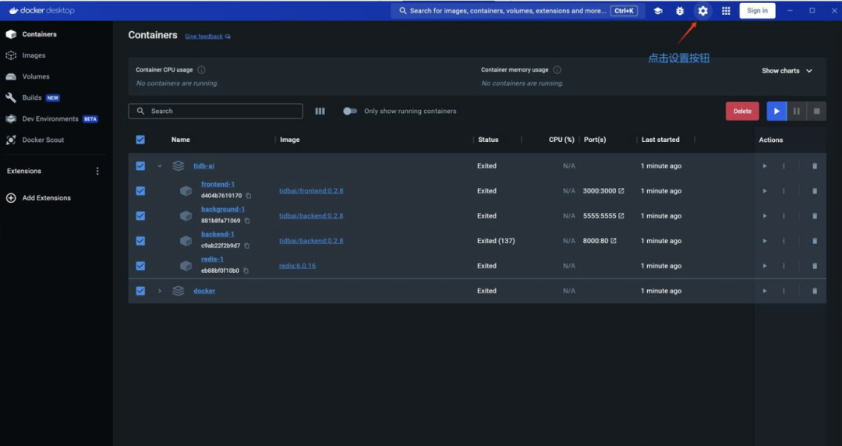This screenshot has width=842, height=446.
Task: Delete the tidb-ai stack with trash icon
Action: tap(815, 166)
